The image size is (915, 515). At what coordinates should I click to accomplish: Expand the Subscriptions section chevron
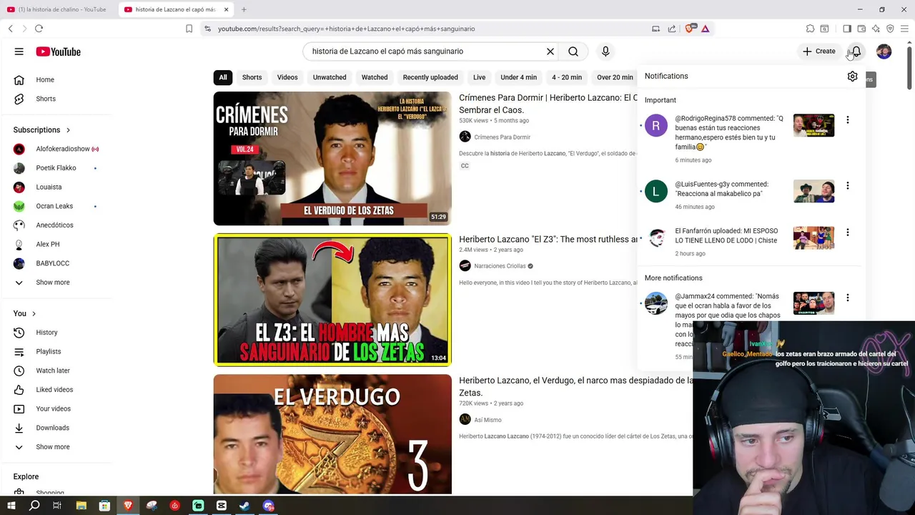click(68, 130)
